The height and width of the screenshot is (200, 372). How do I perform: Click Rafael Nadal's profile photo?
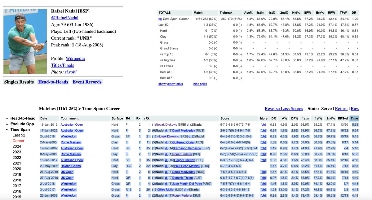(x=25, y=41)
